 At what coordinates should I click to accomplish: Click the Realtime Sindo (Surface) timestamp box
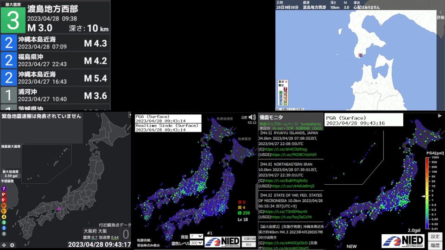click(x=168, y=128)
